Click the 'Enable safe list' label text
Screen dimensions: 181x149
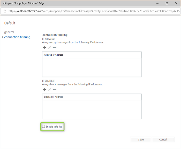pos(54,126)
